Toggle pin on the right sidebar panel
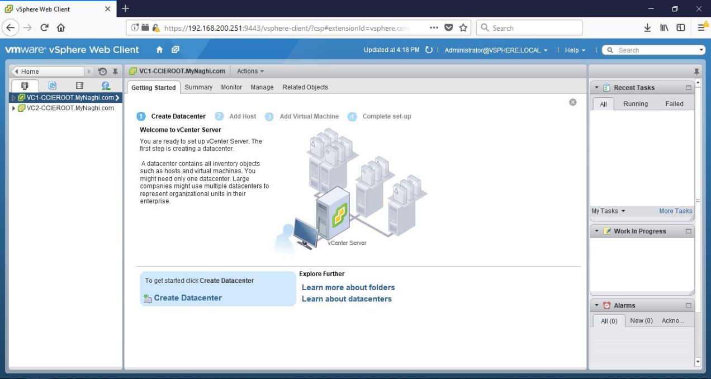The image size is (711, 379). point(696,72)
